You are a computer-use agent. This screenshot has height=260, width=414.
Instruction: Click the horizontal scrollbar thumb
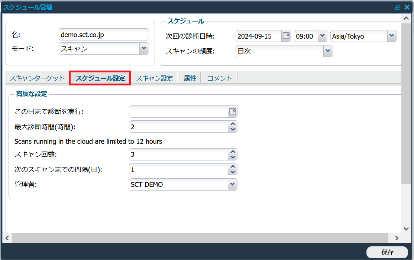[200, 238]
